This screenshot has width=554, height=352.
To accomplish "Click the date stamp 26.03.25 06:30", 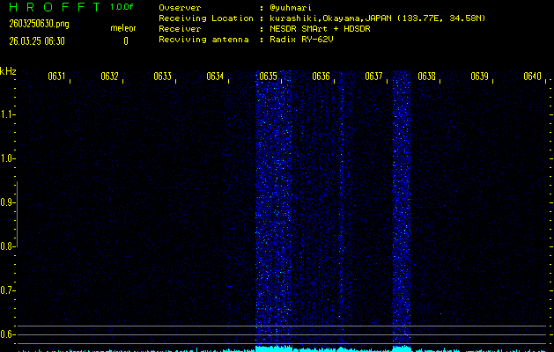I will (37, 41).
